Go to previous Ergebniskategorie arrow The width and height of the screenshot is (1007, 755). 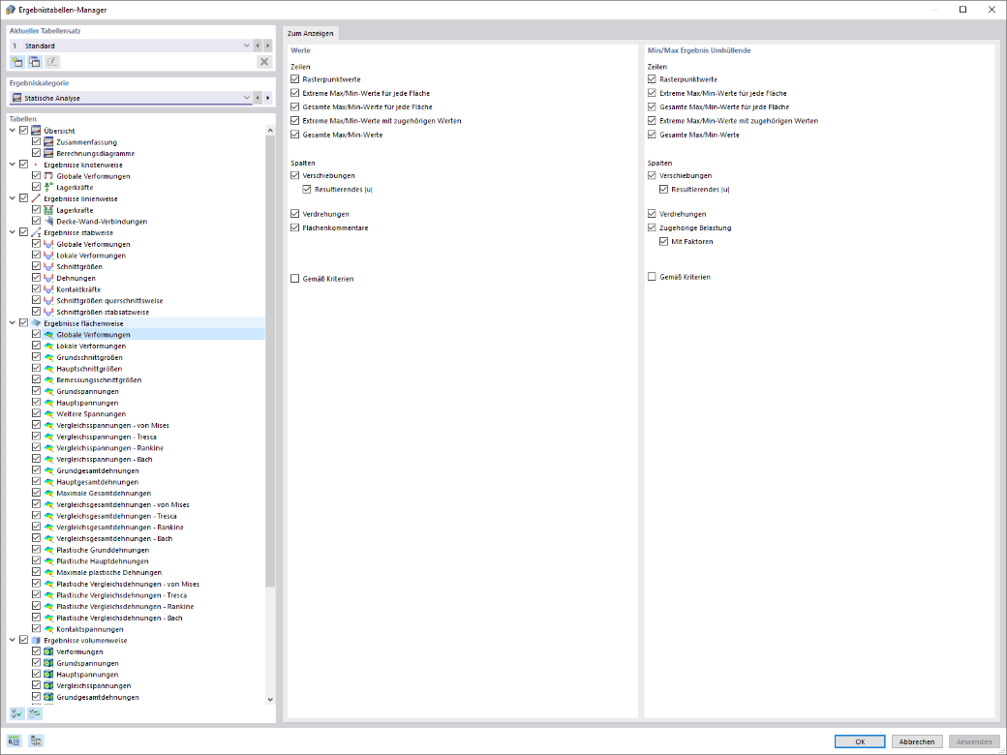point(258,98)
